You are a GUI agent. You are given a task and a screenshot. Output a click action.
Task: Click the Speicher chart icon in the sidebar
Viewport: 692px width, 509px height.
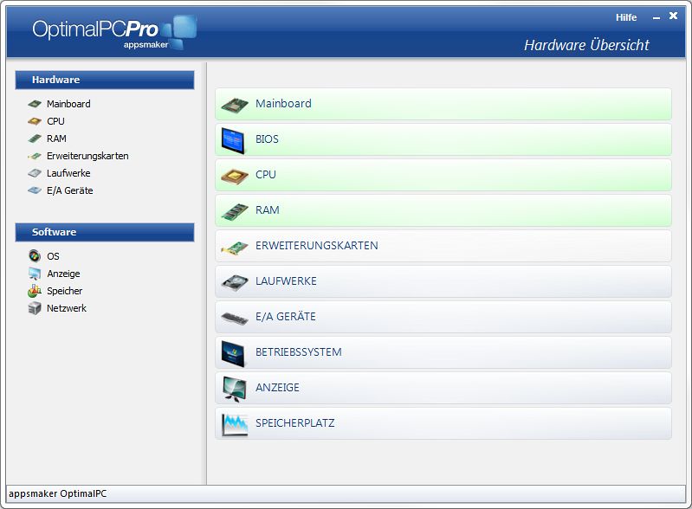tap(35, 291)
